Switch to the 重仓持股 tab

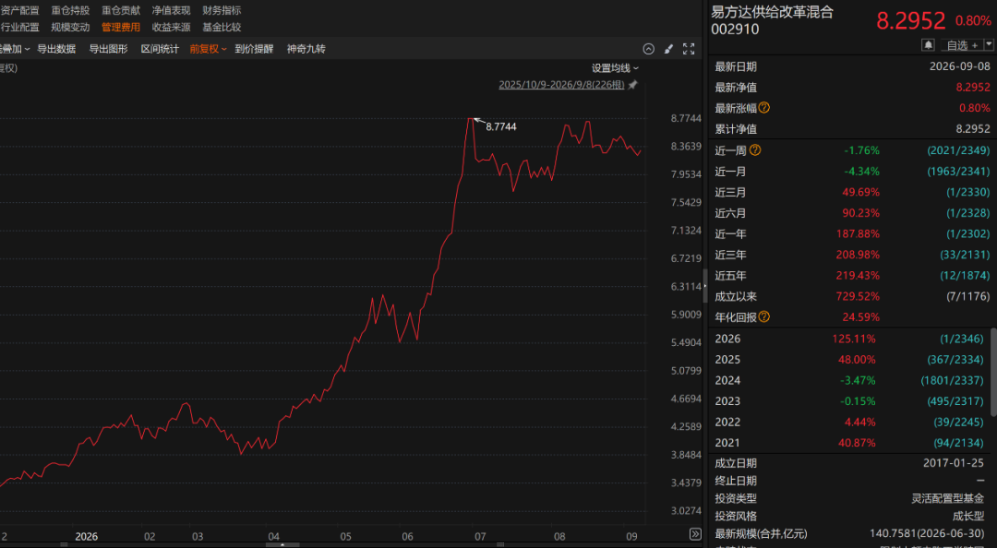coord(70,10)
